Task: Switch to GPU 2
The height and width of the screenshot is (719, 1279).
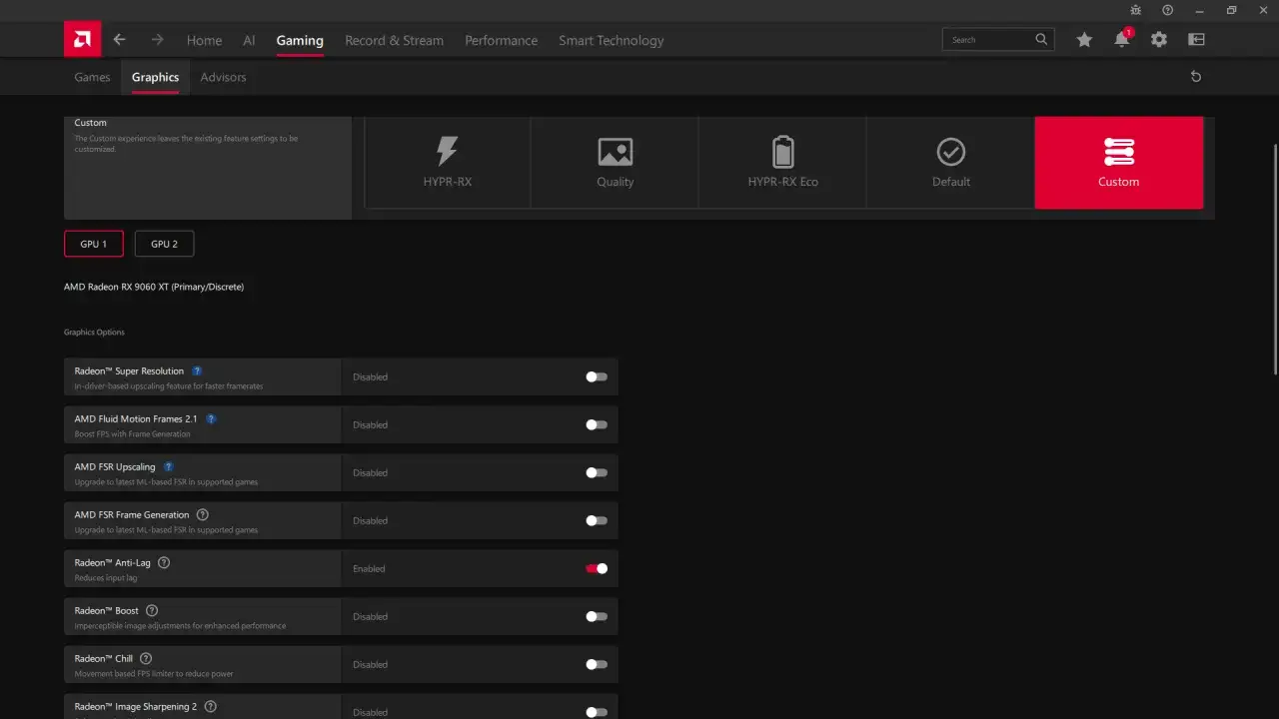Action: click(164, 244)
